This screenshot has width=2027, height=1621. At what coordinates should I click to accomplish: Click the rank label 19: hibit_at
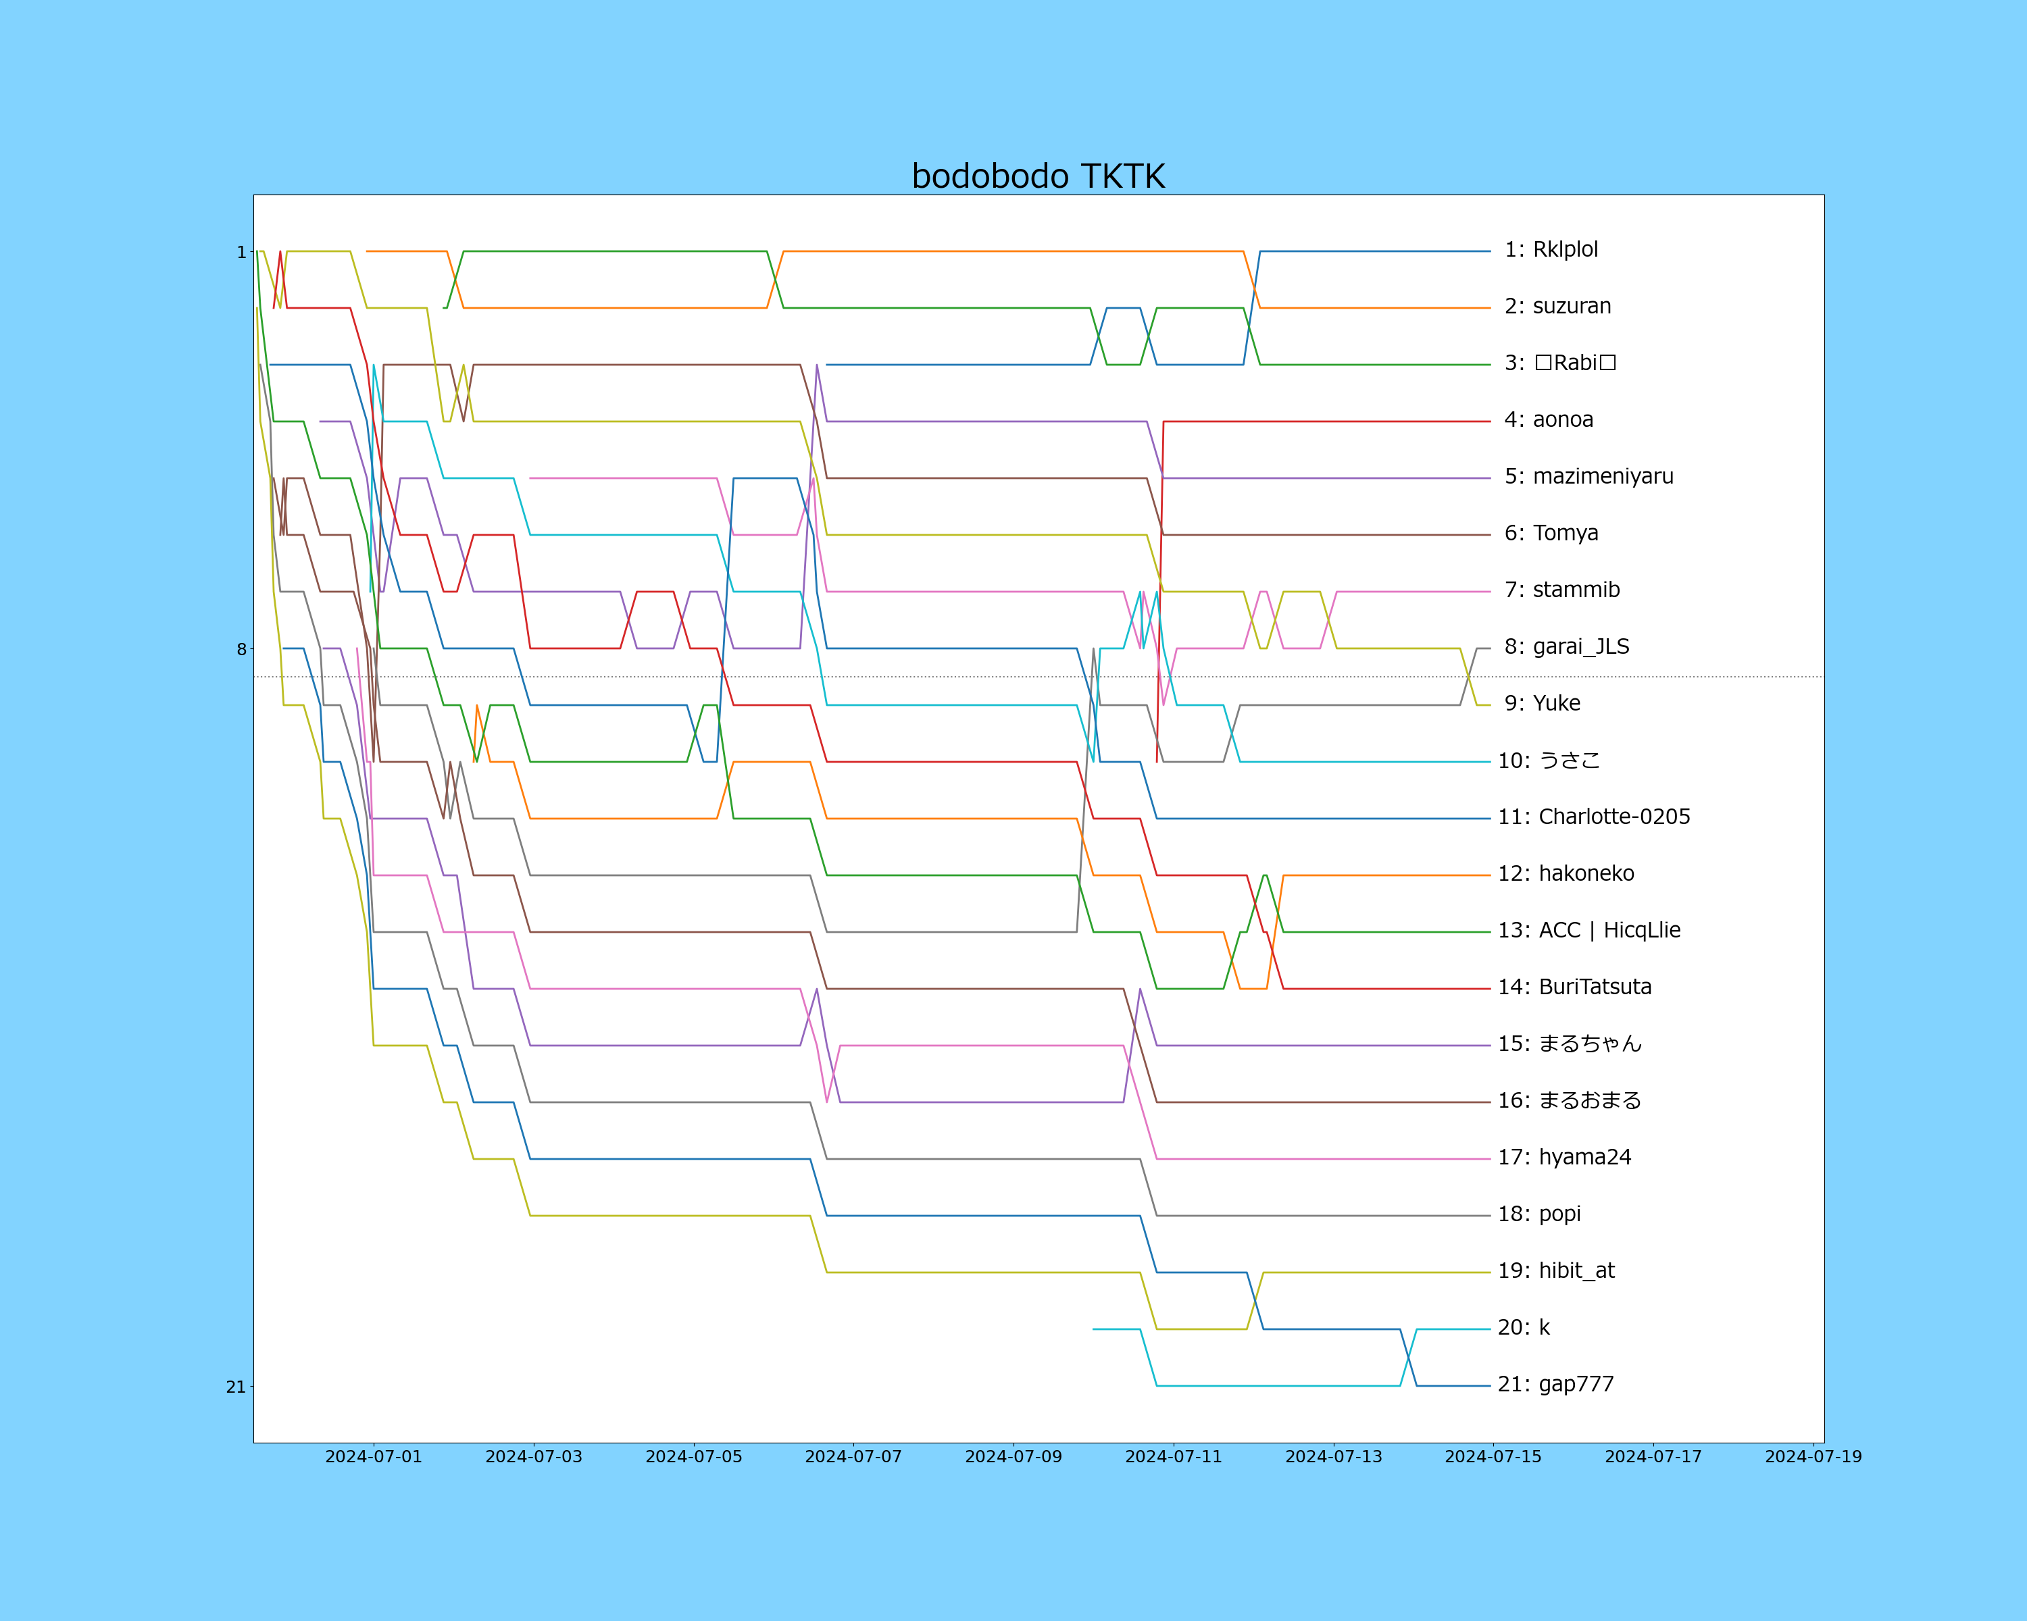(x=1556, y=1271)
